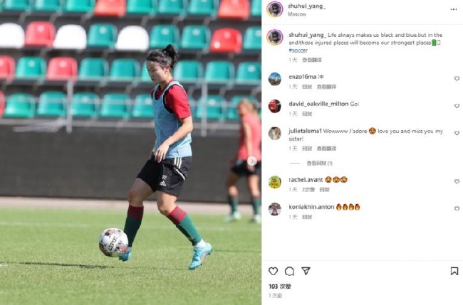463x305 pixels.
Task: Open the #soccer hashtag
Action: tap(298, 50)
